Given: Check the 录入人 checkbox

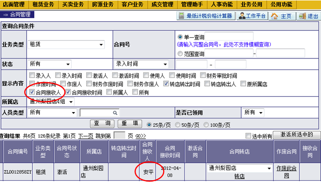Looking at the screenshot, I should pos(32,75).
